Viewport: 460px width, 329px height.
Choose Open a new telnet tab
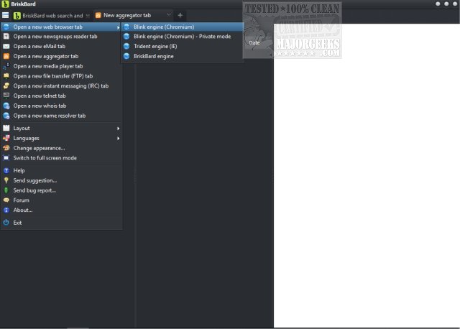(61, 96)
